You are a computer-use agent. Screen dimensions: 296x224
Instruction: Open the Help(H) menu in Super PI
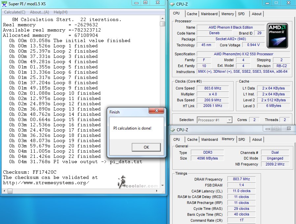pyautogui.click(x=61, y=12)
